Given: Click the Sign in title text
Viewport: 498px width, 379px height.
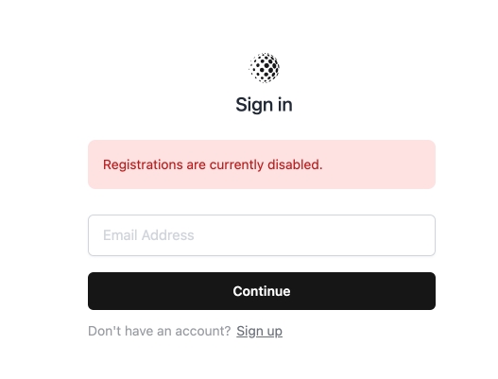Looking at the screenshot, I should click(264, 105).
